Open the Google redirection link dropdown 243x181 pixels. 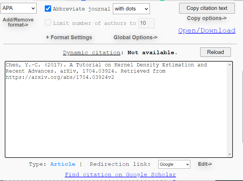click(x=174, y=164)
